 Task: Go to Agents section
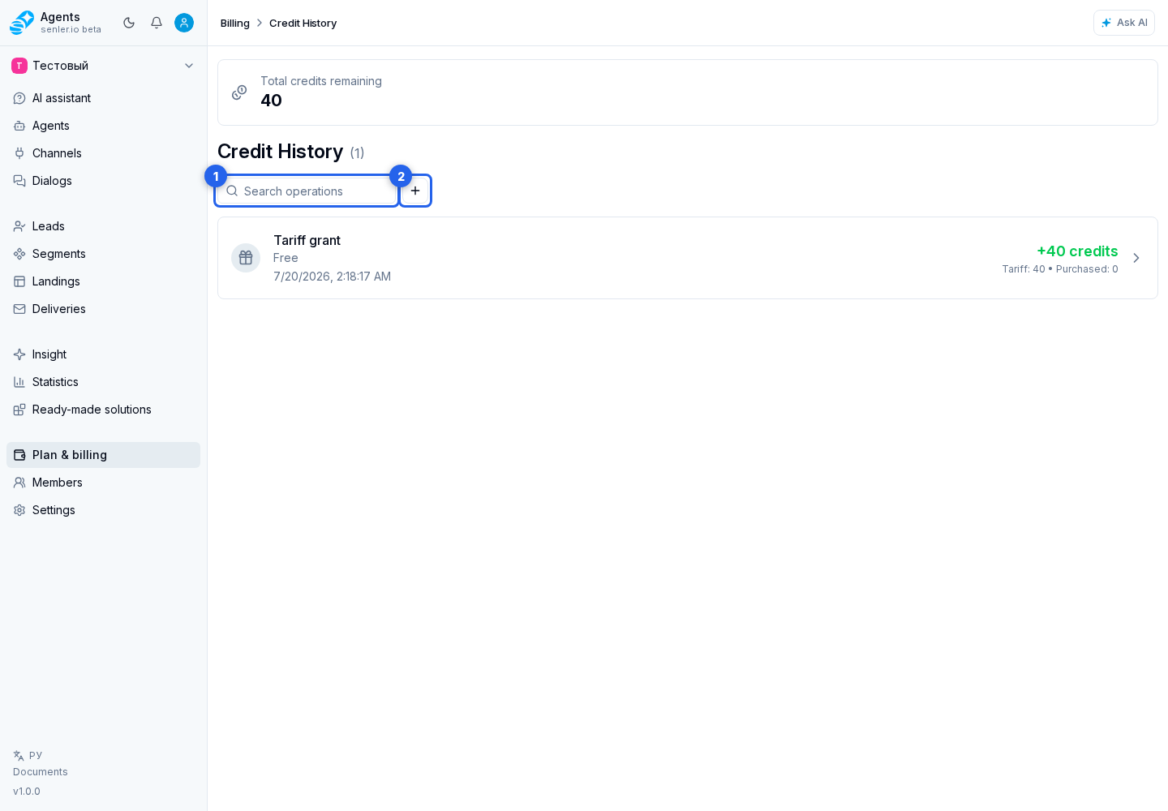103,126
